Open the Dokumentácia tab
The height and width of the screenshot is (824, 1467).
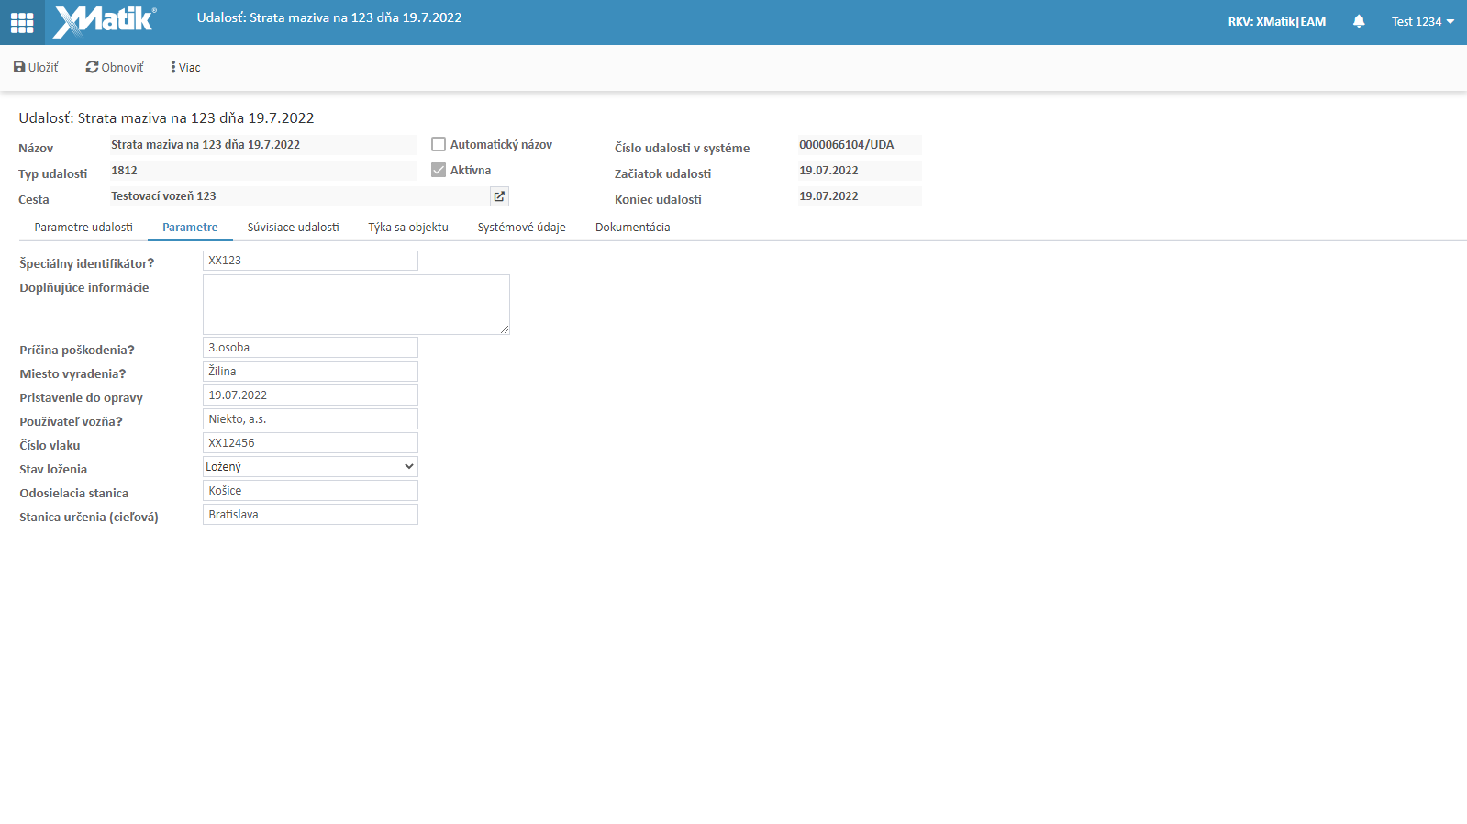632,228
